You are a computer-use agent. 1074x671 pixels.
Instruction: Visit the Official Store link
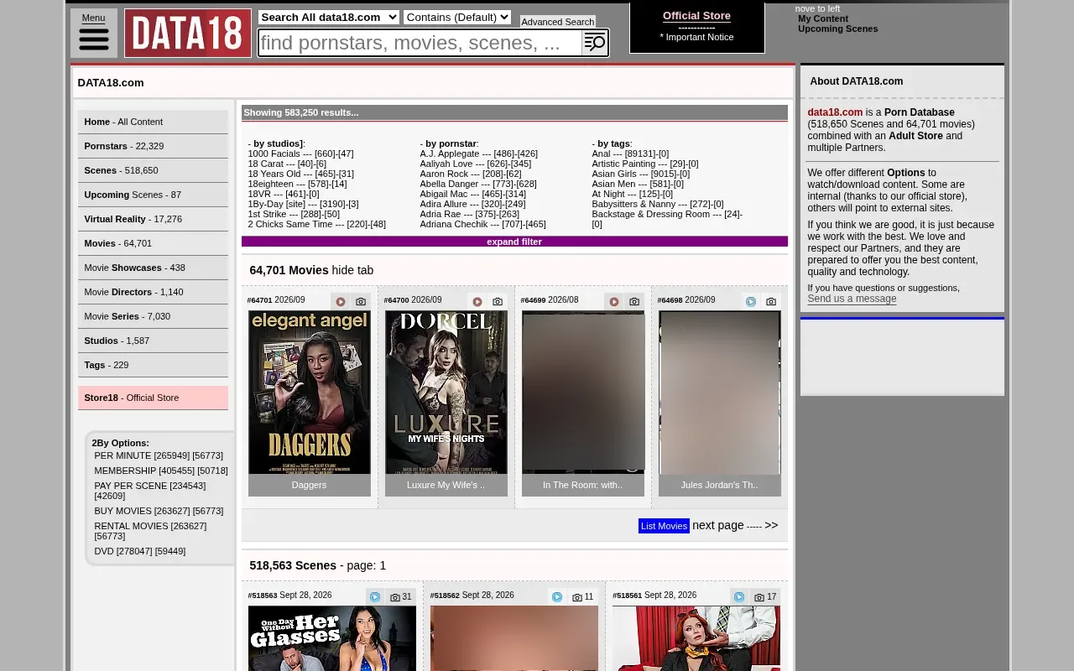point(696,16)
